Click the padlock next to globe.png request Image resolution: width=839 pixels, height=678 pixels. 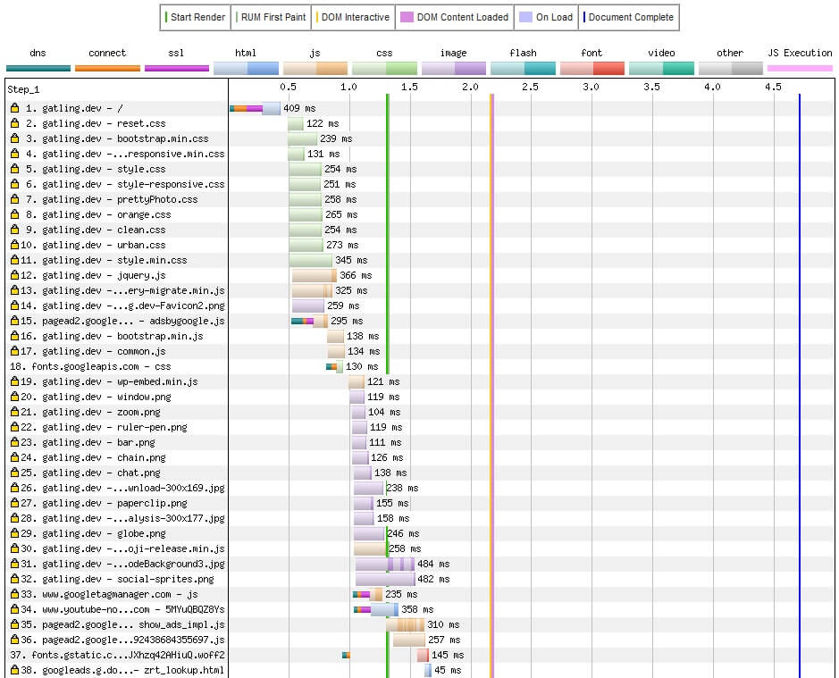click(x=14, y=533)
